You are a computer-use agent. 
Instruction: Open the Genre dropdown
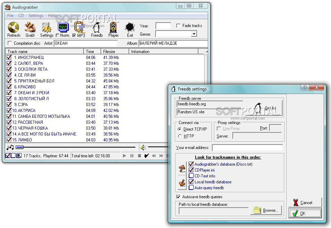(x=194, y=34)
